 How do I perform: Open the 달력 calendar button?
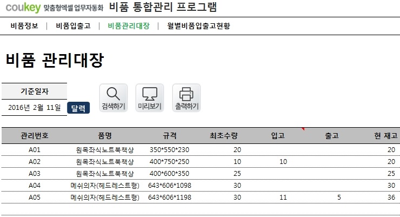pyautogui.click(x=78, y=108)
